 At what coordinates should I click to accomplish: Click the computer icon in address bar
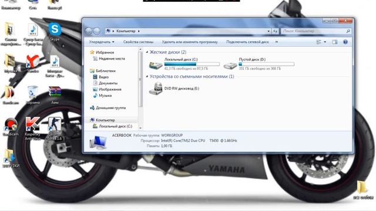[108, 31]
